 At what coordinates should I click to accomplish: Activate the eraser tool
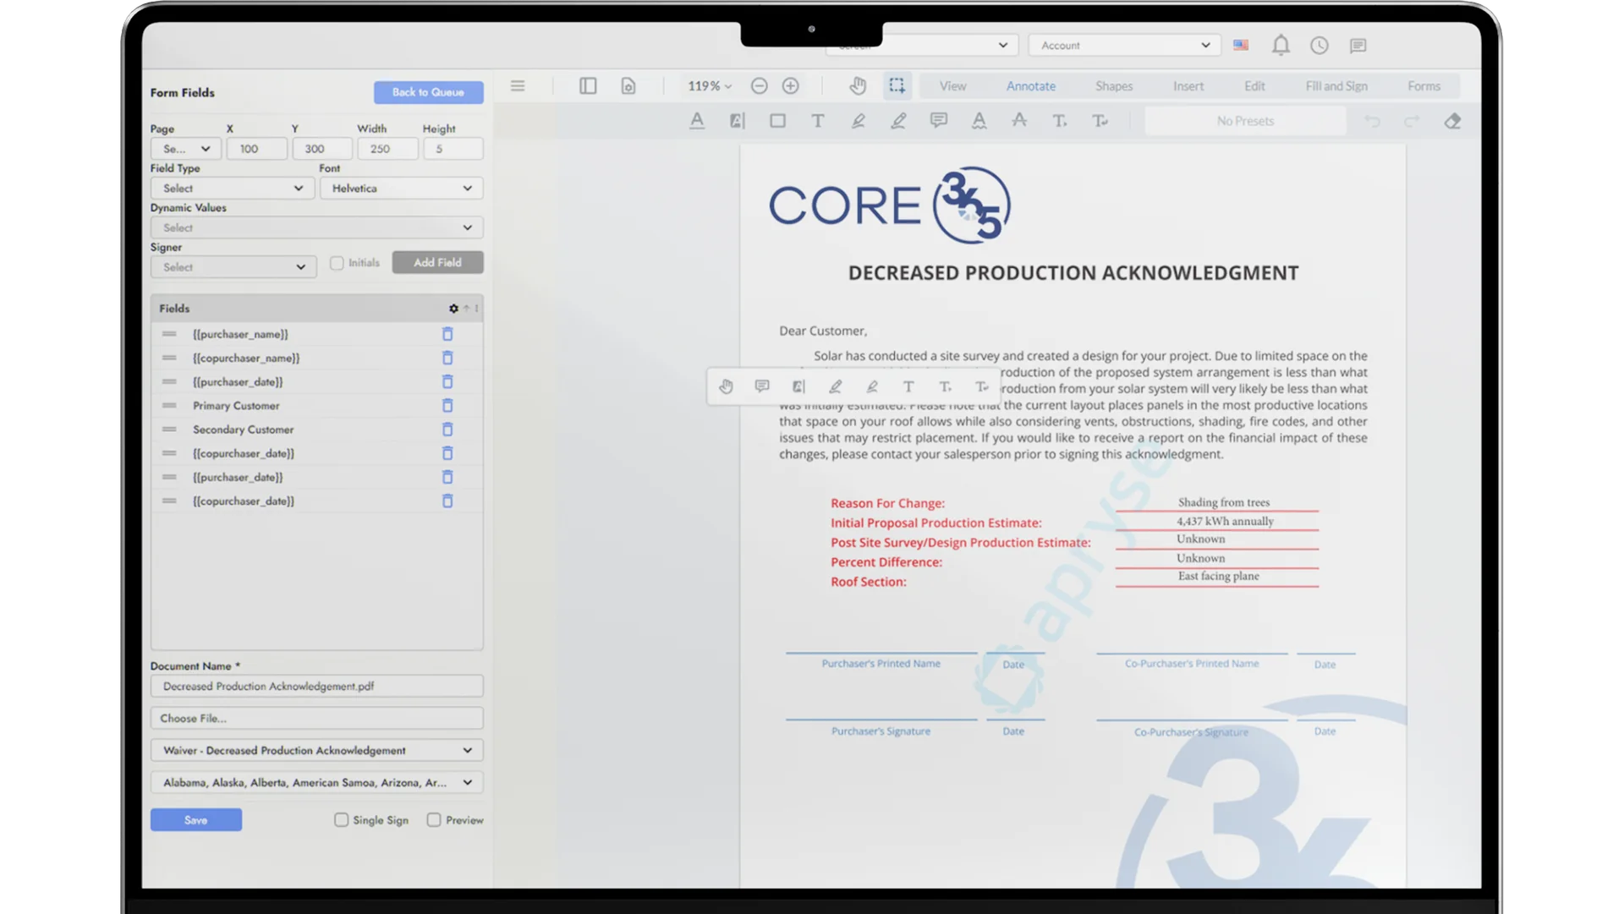(x=1452, y=121)
